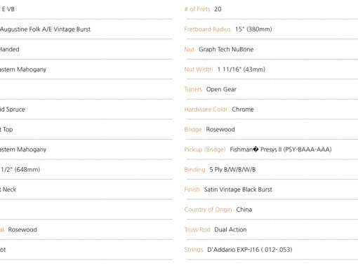The height and width of the screenshot is (268, 358).
Task: Click the Strings label
Action: point(194,250)
